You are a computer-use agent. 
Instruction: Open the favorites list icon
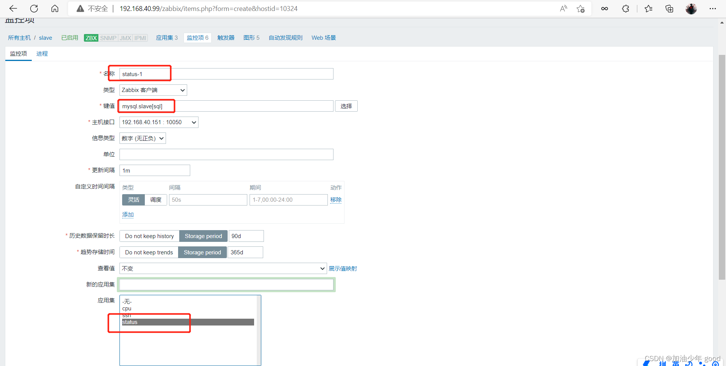point(648,8)
